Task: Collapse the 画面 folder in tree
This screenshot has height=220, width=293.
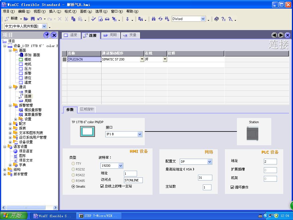Action: point(10,50)
